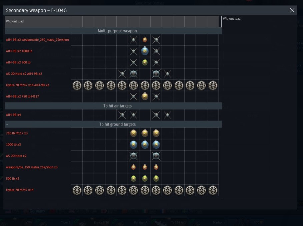Click orange matra bomb icon in first row
The height and width of the screenshot is (226, 303).
tap(145, 40)
